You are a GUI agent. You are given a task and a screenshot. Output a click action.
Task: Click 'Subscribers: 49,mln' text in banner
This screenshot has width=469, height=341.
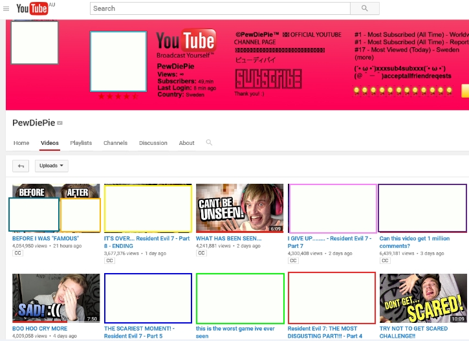pos(186,81)
